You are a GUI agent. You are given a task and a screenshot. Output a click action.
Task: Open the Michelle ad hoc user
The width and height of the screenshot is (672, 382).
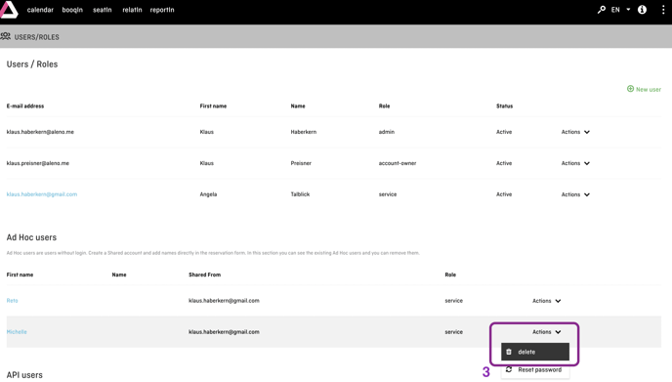coord(17,332)
